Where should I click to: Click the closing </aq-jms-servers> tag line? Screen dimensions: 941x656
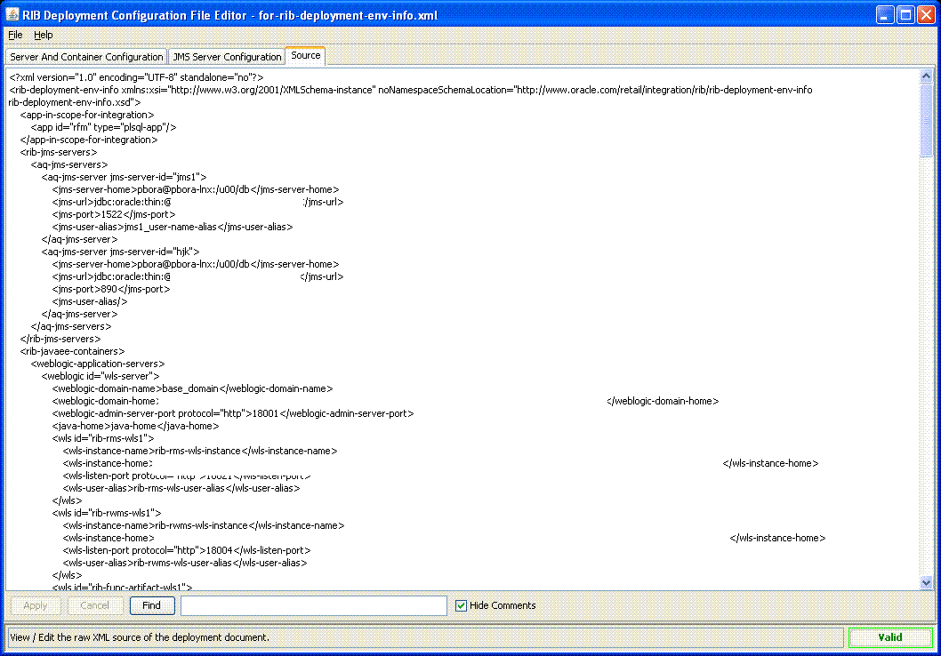(71, 327)
